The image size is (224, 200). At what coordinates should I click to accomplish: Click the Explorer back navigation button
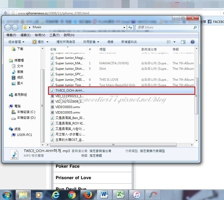pos(8,27)
